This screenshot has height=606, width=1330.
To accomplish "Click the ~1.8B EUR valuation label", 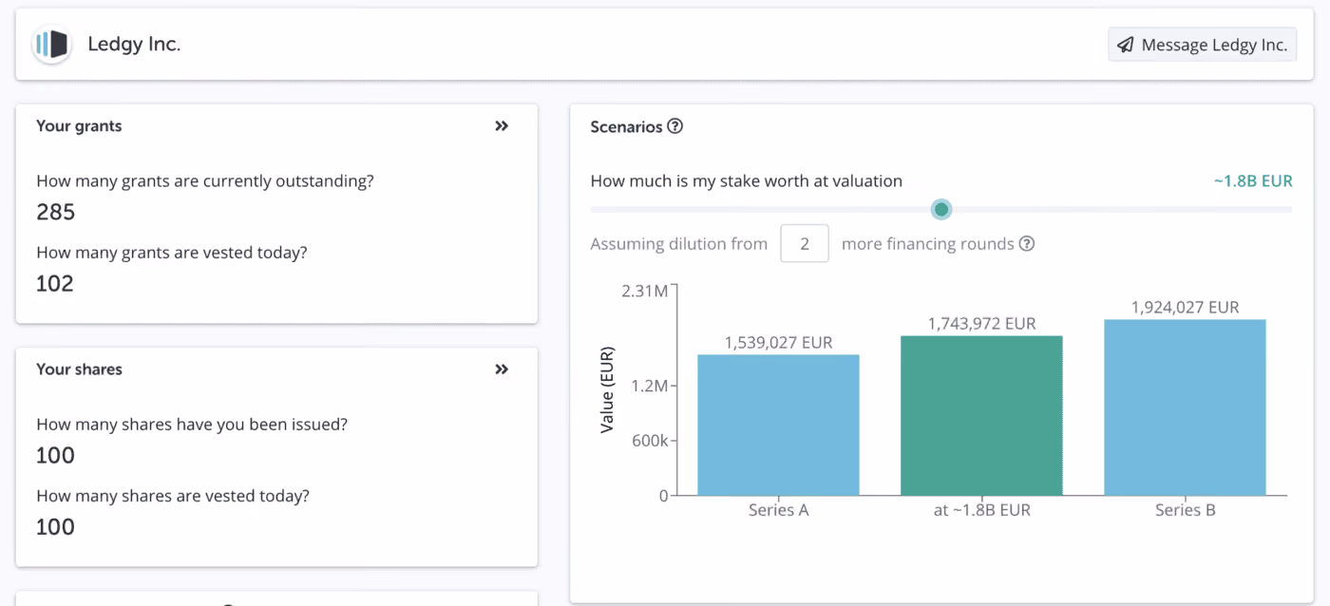I will 1253,180.
